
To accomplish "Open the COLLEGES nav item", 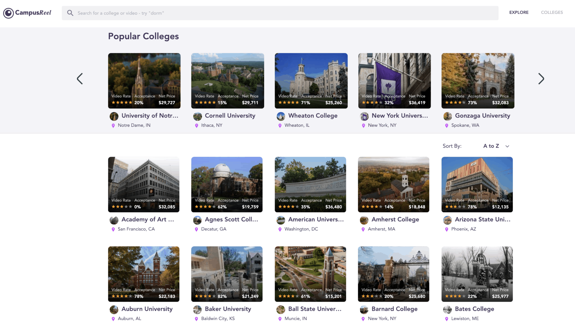I will click(552, 12).
